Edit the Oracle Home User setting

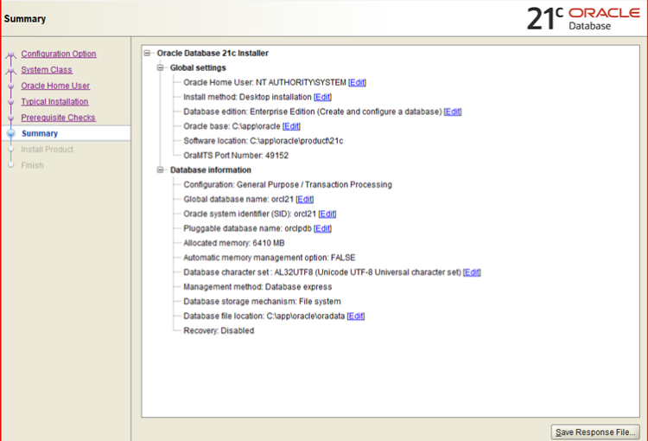point(357,83)
